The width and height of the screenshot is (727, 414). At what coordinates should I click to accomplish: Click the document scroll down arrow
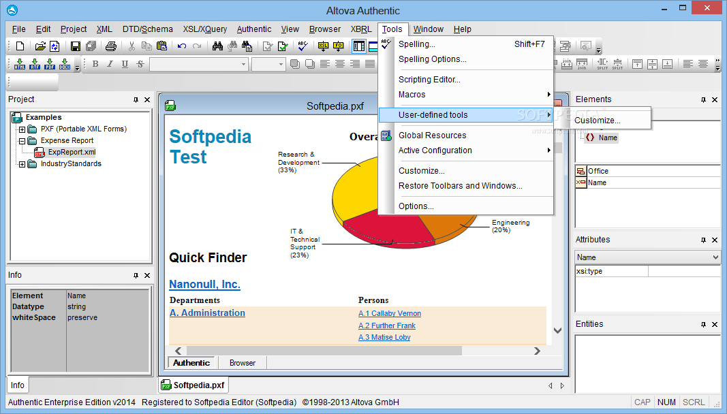pos(558,330)
